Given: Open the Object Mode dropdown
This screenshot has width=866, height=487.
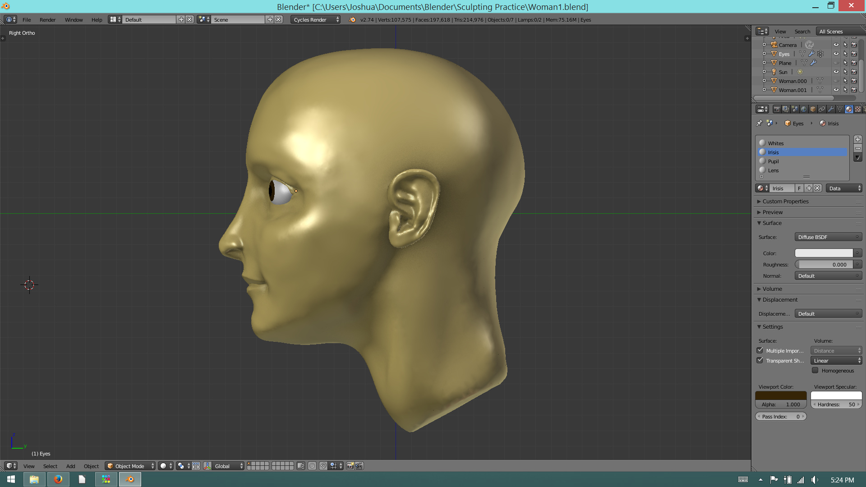Looking at the screenshot, I should 130,466.
